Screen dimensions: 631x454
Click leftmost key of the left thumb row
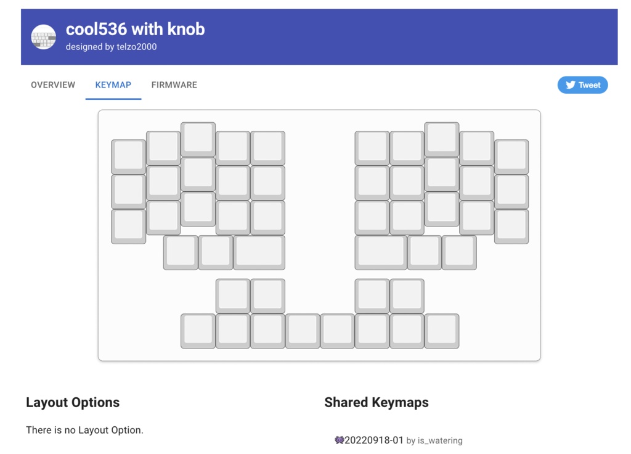pos(181,252)
